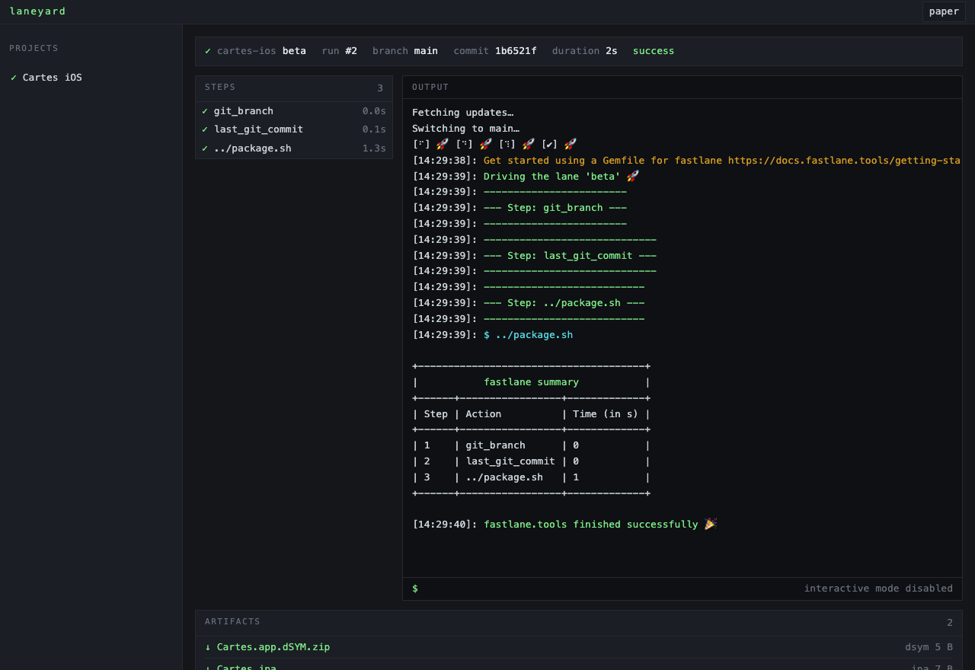Download the Cartes.app.dSYM.zip artifact
The width and height of the screenshot is (975, 670).
click(x=273, y=647)
